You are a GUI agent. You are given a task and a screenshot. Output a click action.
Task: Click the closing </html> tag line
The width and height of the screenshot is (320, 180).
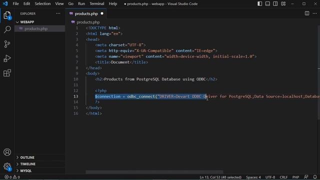click(93, 113)
